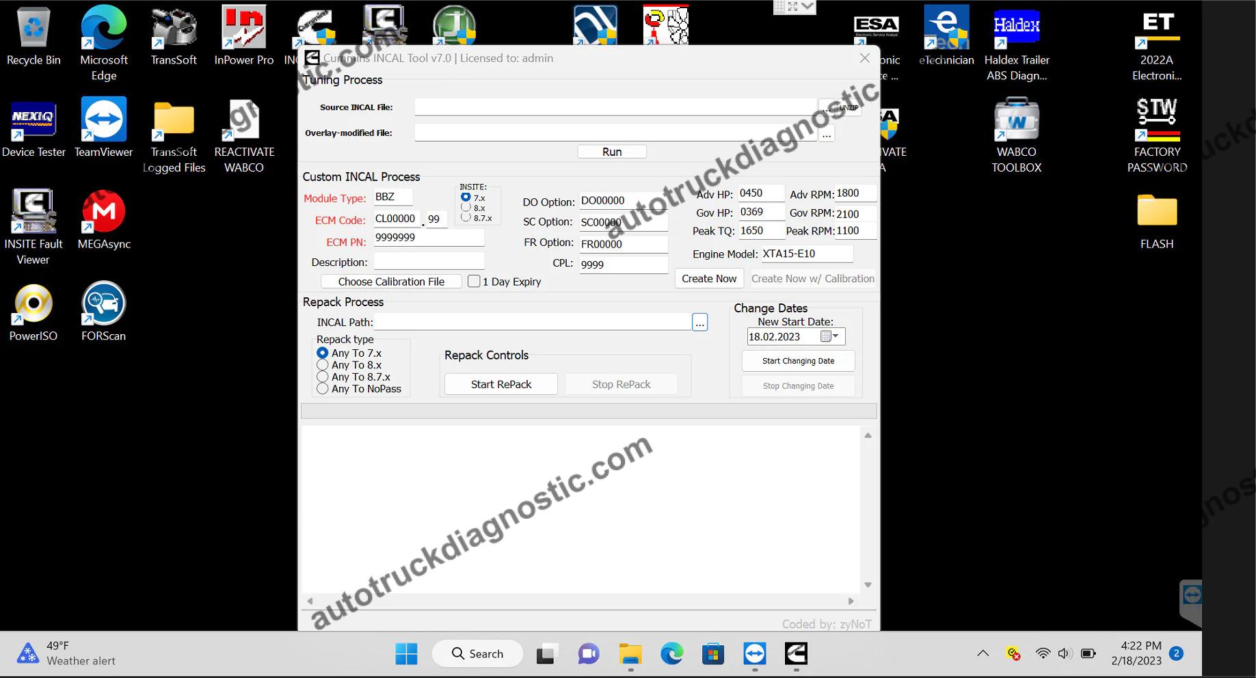
Task: Click the Gov RPM field
Action: (x=855, y=214)
